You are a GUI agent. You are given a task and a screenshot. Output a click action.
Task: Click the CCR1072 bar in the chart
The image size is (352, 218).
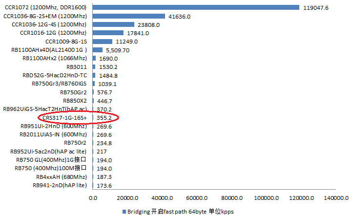(195, 7)
